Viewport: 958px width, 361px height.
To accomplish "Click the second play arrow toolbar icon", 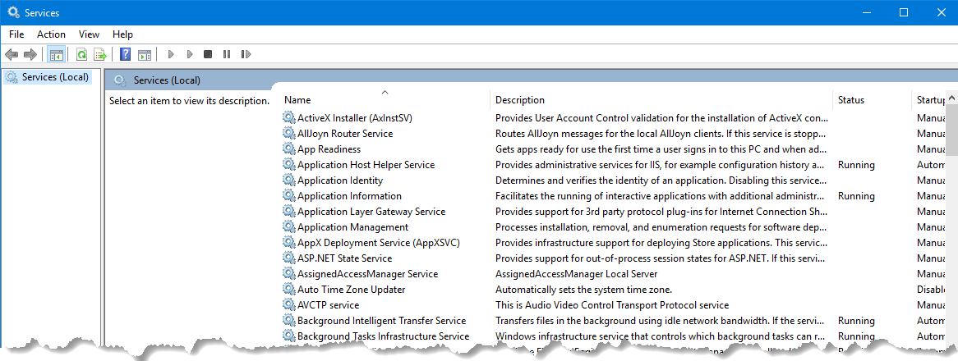I will point(190,55).
